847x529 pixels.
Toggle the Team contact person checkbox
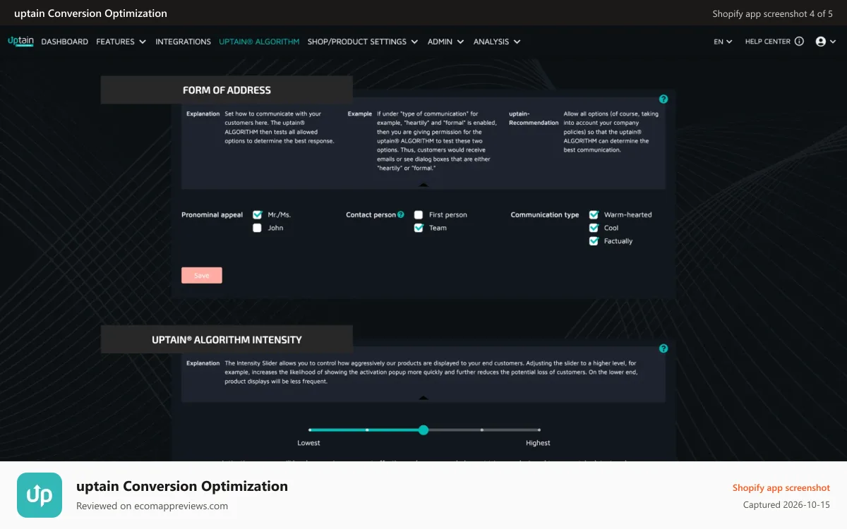click(x=419, y=228)
